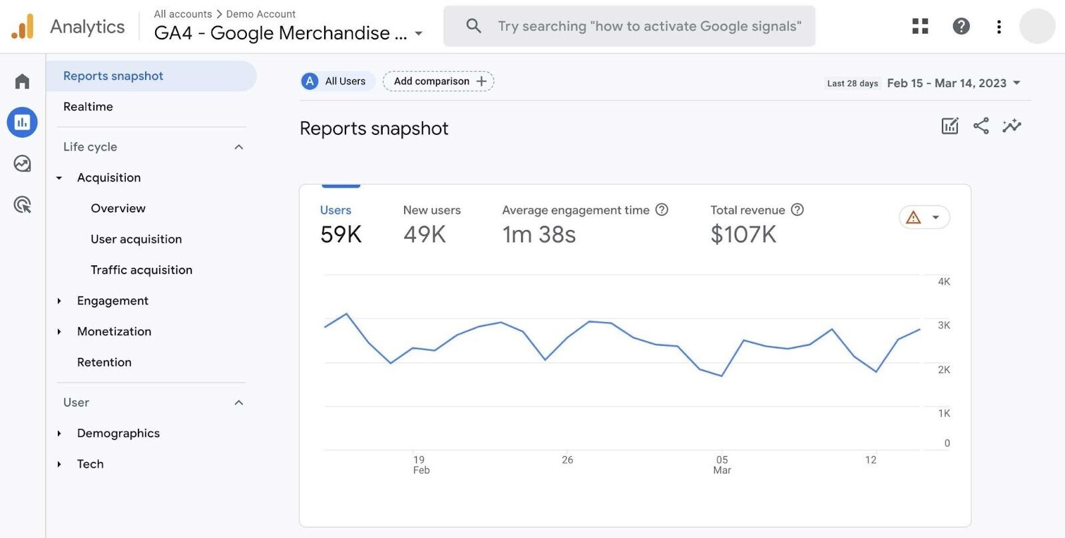Collapse the Life cycle section chevron

point(239,147)
